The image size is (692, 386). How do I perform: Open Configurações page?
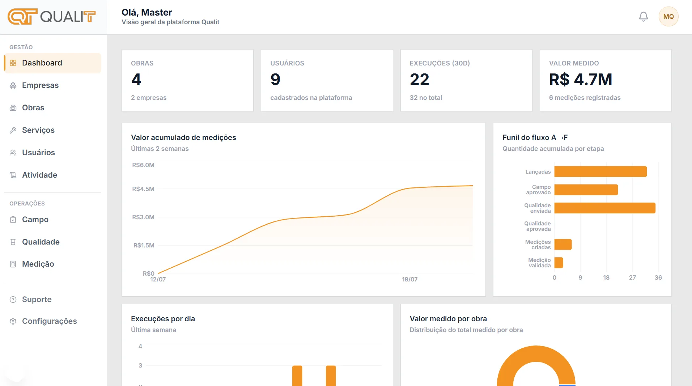point(52,321)
